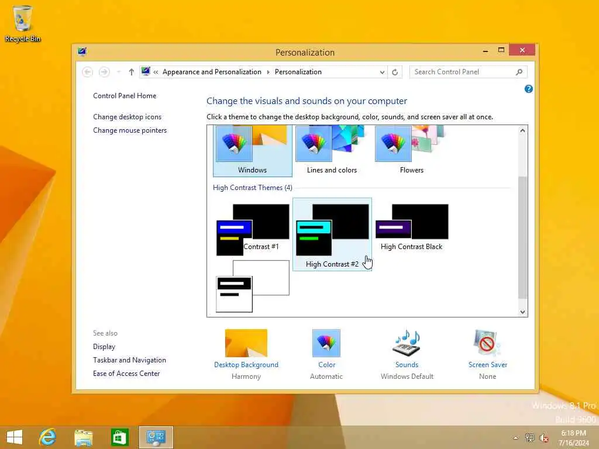Open Taskbar and Navigation link

coord(129,360)
